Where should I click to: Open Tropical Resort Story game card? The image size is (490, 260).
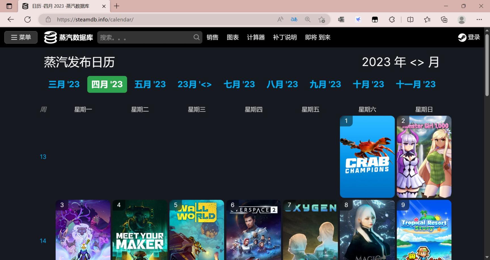click(x=424, y=230)
